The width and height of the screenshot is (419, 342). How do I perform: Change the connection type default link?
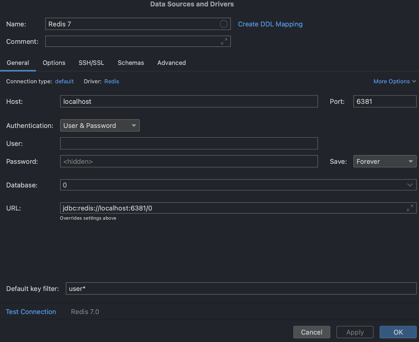tap(64, 82)
